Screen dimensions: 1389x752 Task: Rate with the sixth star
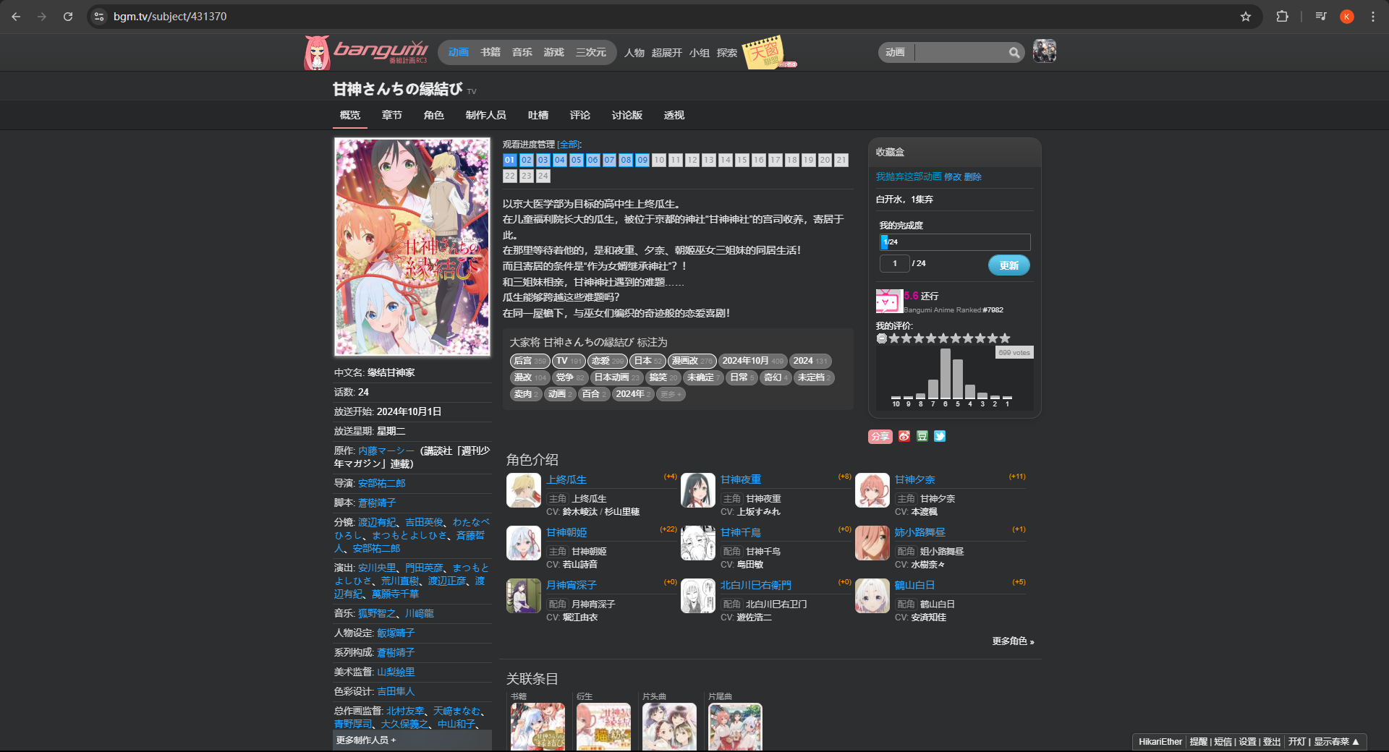click(956, 338)
